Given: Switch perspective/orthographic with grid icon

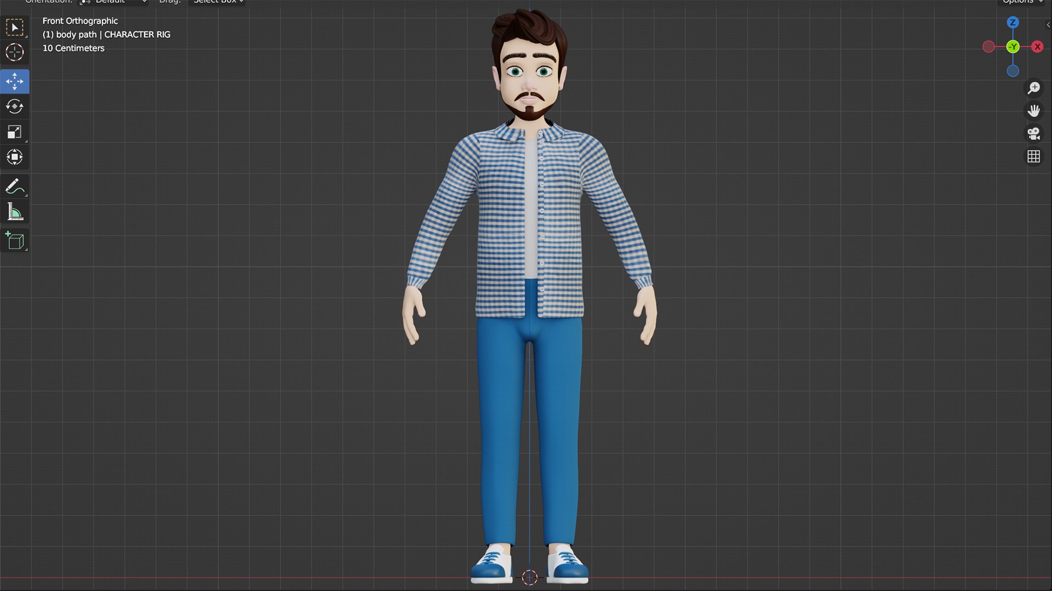Looking at the screenshot, I should click(1033, 157).
